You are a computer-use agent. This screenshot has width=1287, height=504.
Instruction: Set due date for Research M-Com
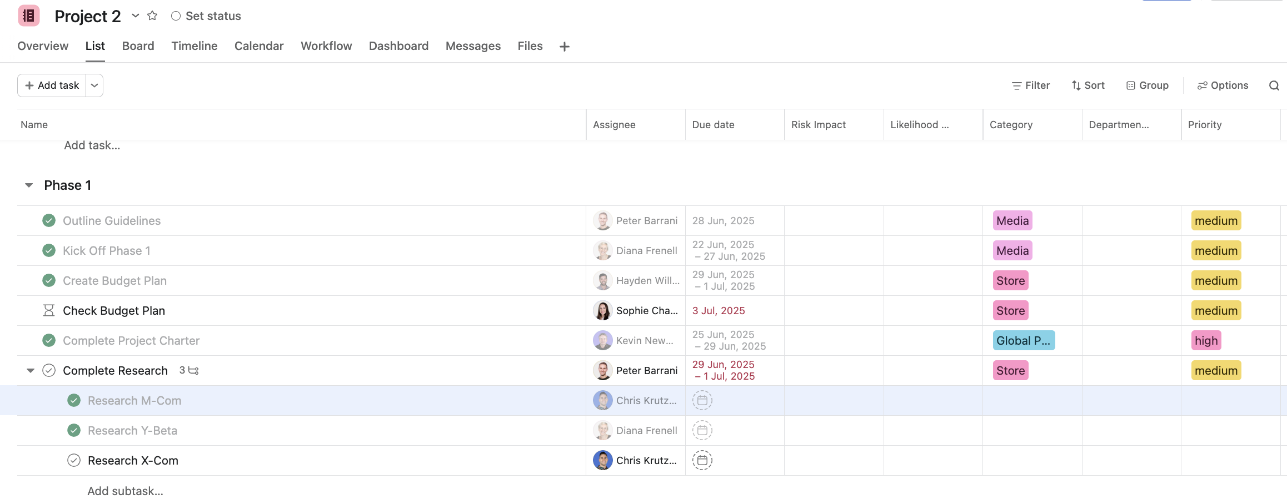click(702, 401)
